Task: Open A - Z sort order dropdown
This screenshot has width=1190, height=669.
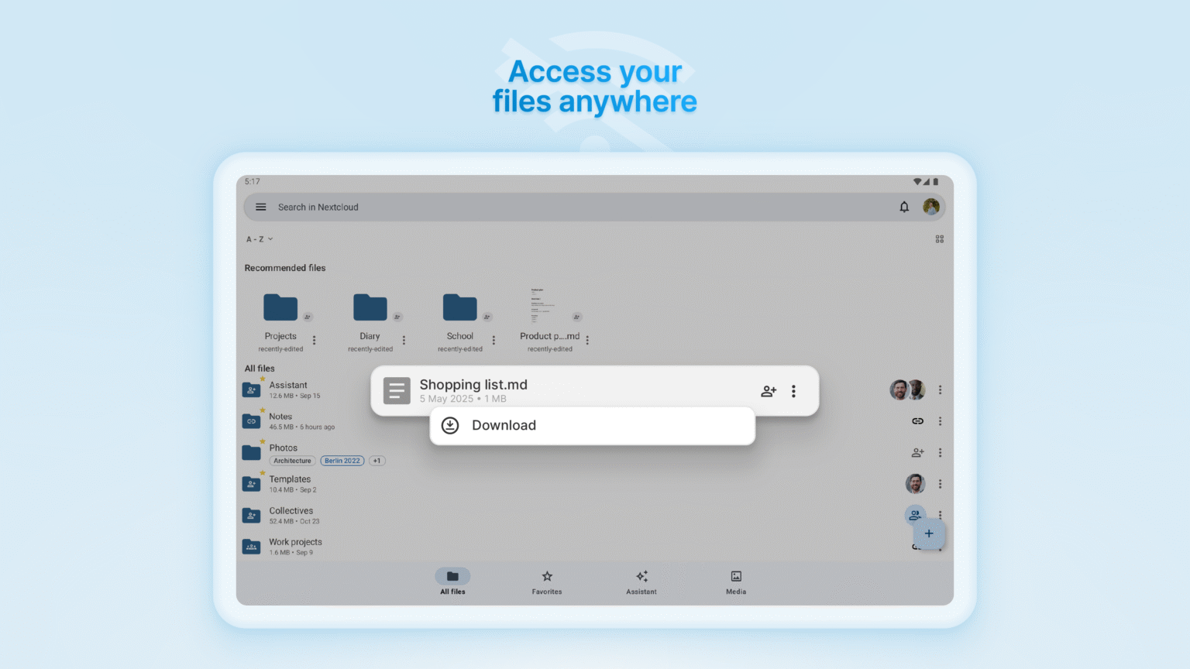Action: [x=260, y=239]
